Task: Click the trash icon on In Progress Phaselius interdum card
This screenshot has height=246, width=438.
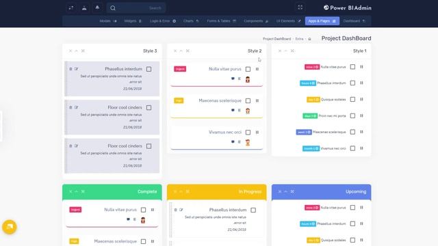Action: point(176,210)
